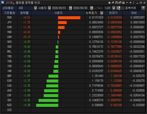Viewport: 147px width, 114px height.
Task: Expand the 1x20 layout dropdown
Action: pos(114,8)
